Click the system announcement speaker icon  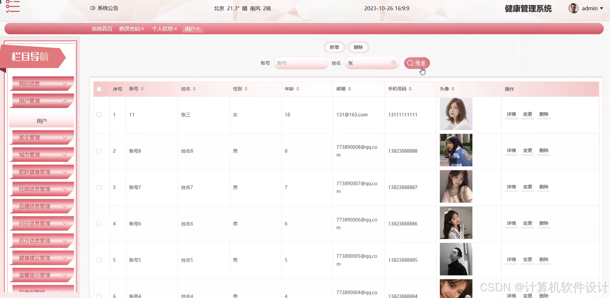93,8
